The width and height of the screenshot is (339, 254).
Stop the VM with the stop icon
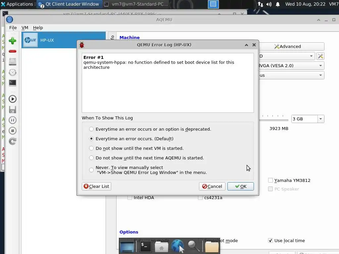pyautogui.click(x=12, y=131)
